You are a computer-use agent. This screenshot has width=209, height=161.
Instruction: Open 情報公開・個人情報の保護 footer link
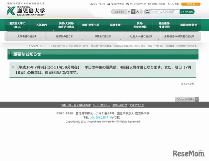click(76, 105)
